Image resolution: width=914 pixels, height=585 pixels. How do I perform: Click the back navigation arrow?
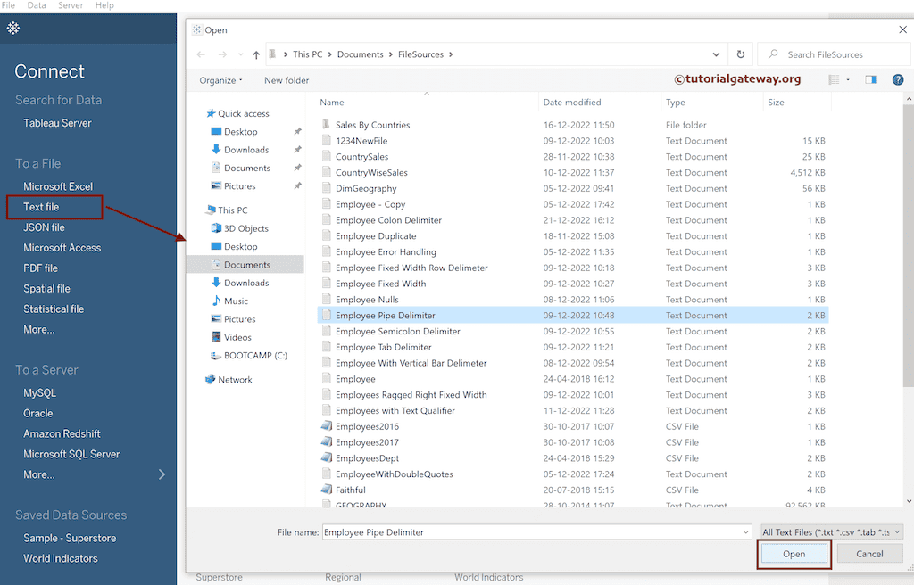[200, 54]
